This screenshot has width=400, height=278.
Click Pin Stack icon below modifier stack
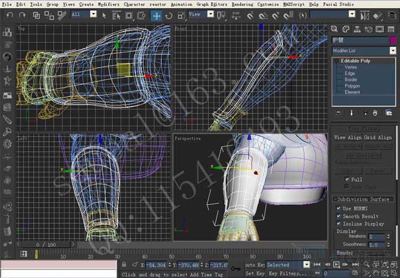[339, 113]
